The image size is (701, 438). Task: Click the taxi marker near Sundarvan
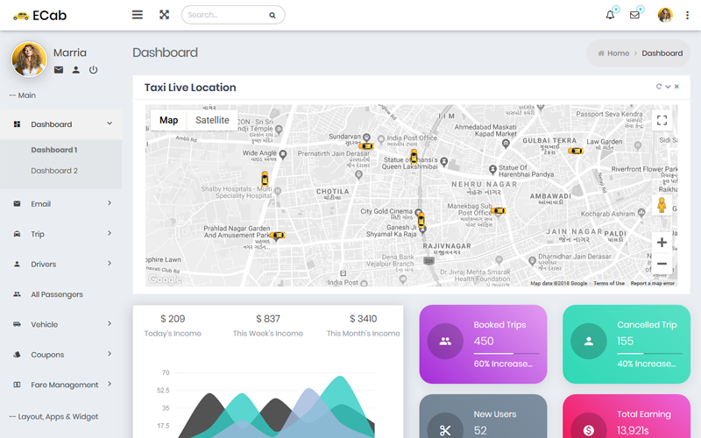click(366, 146)
